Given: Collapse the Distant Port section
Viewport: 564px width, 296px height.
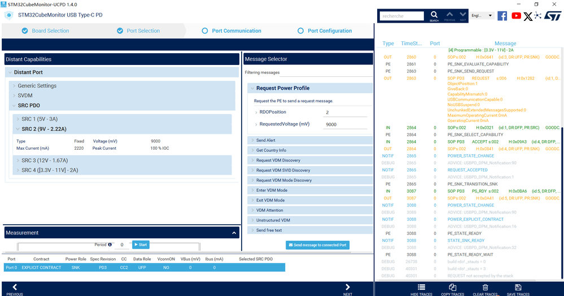Looking at the screenshot, I should pos(10,72).
